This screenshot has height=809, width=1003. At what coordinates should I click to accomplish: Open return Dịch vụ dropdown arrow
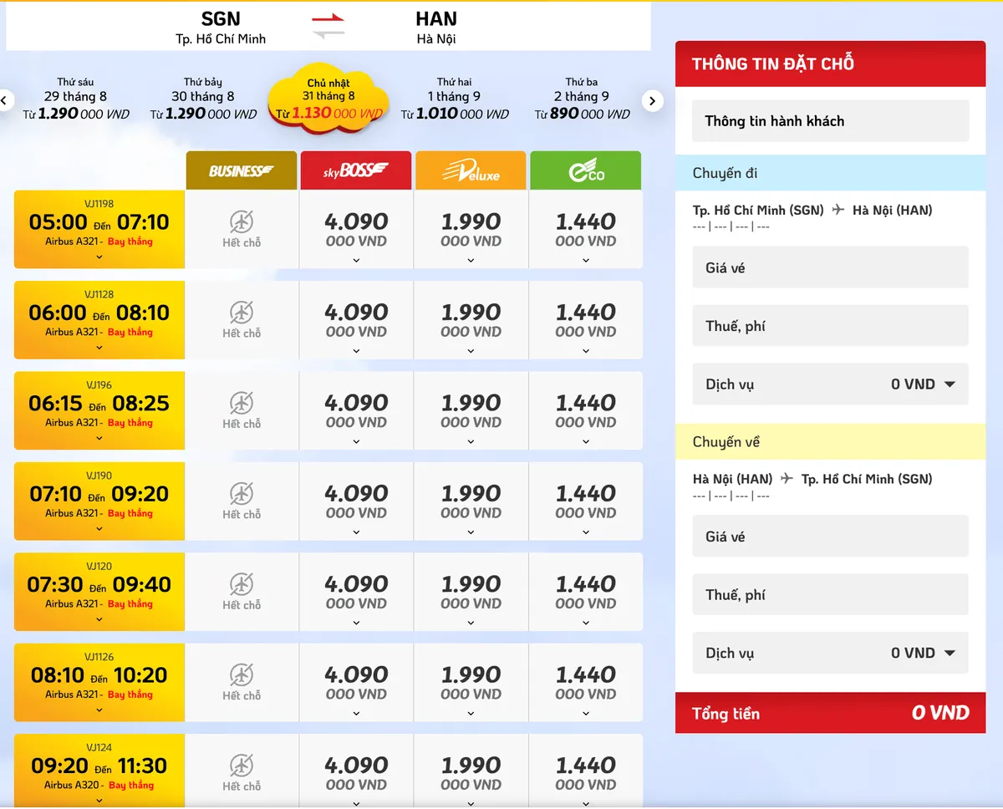pyautogui.click(x=950, y=653)
